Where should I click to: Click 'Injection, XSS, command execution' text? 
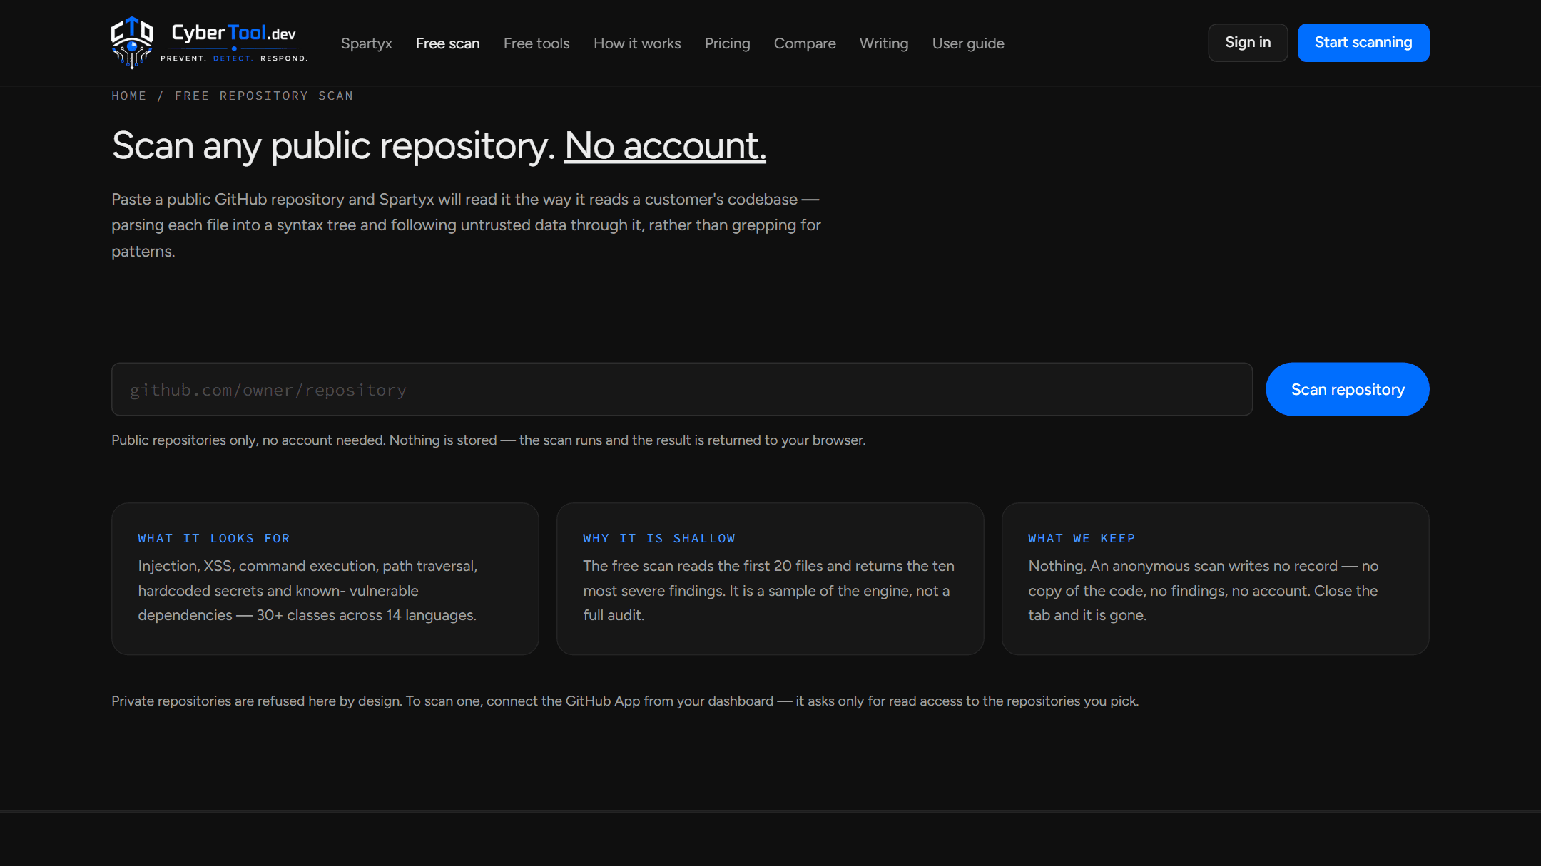(307, 590)
